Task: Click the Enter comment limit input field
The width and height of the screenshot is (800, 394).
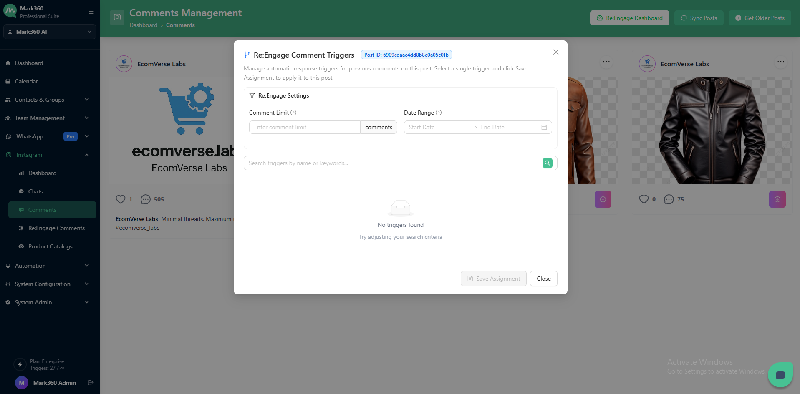Action: 305,127
